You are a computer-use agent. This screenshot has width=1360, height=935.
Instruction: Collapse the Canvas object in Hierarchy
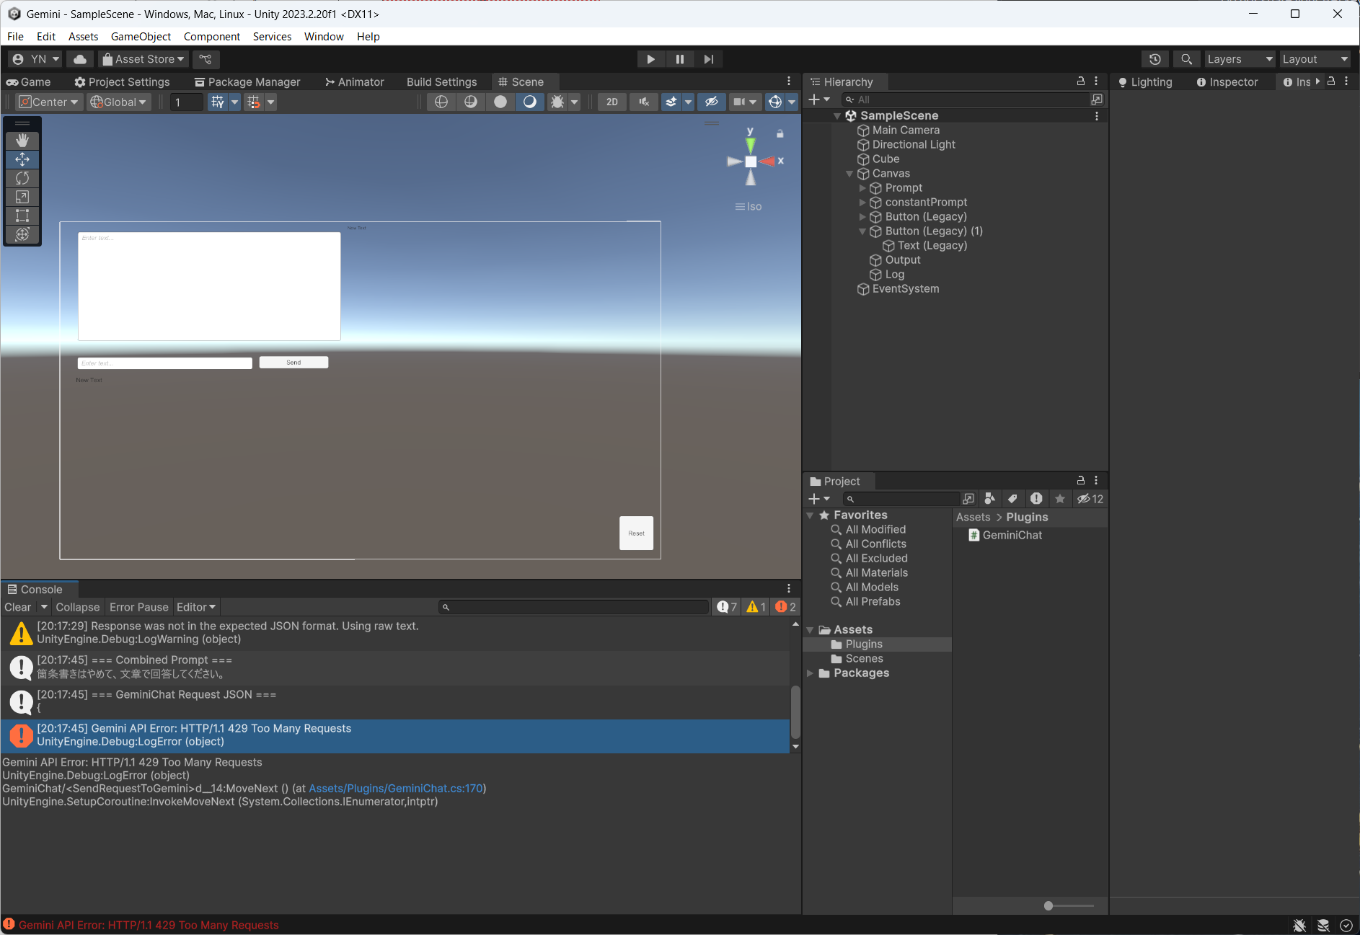(849, 174)
